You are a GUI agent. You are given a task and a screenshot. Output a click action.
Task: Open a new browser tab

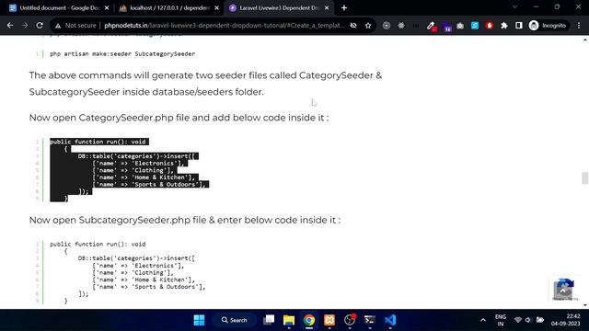tap(344, 8)
